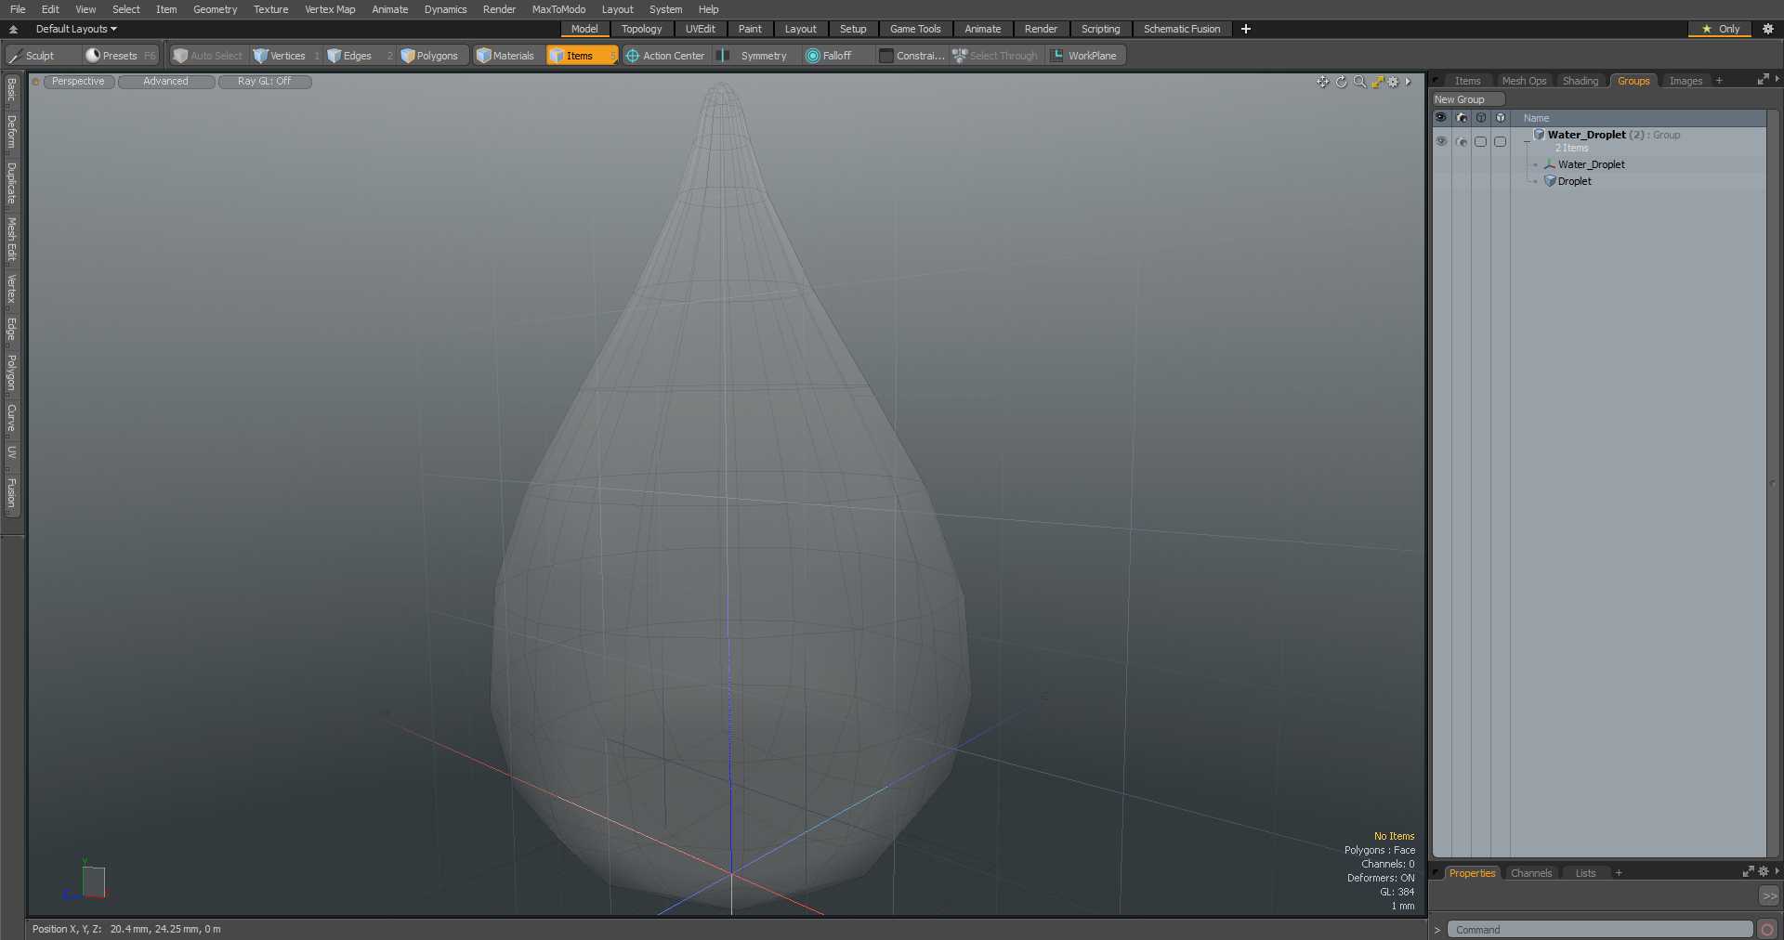1784x940 pixels.
Task: Open the layout settings gear
Action: coord(1768,29)
